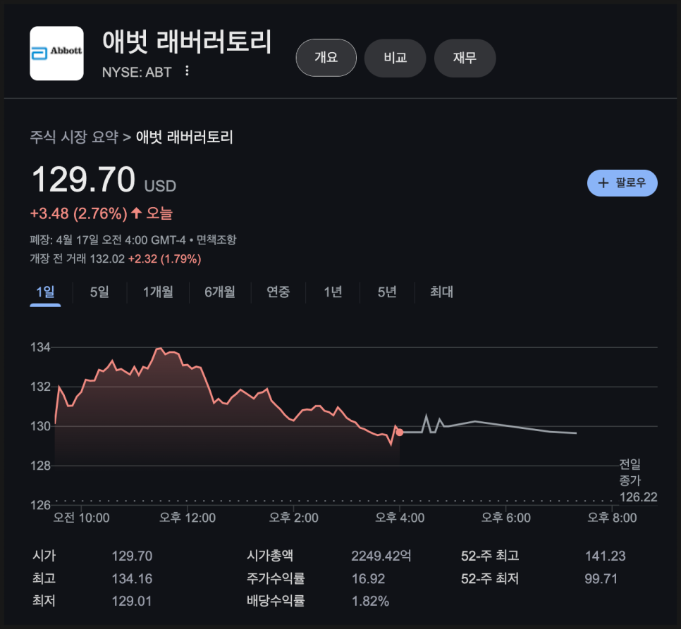Select the 최대 chart range

(x=441, y=292)
